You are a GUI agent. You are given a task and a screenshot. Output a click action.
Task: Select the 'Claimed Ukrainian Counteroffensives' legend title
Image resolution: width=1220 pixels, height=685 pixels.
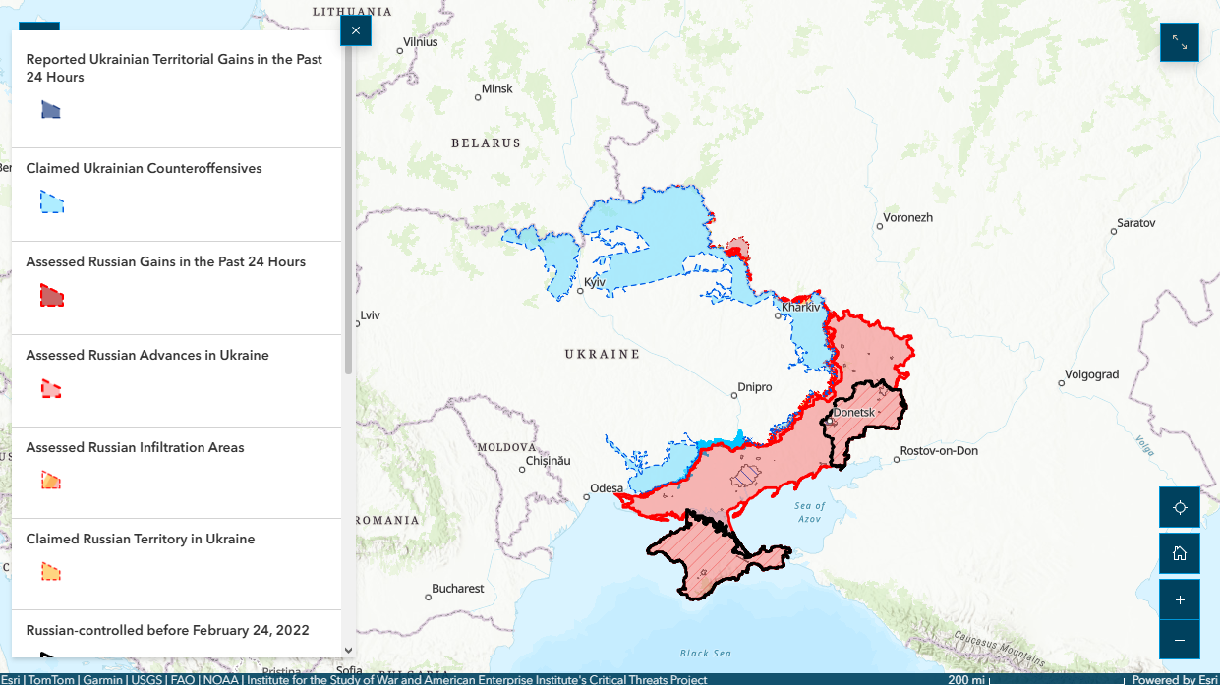tap(144, 168)
